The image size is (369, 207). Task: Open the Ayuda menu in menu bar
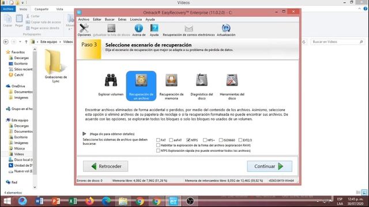tap(150, 20)
